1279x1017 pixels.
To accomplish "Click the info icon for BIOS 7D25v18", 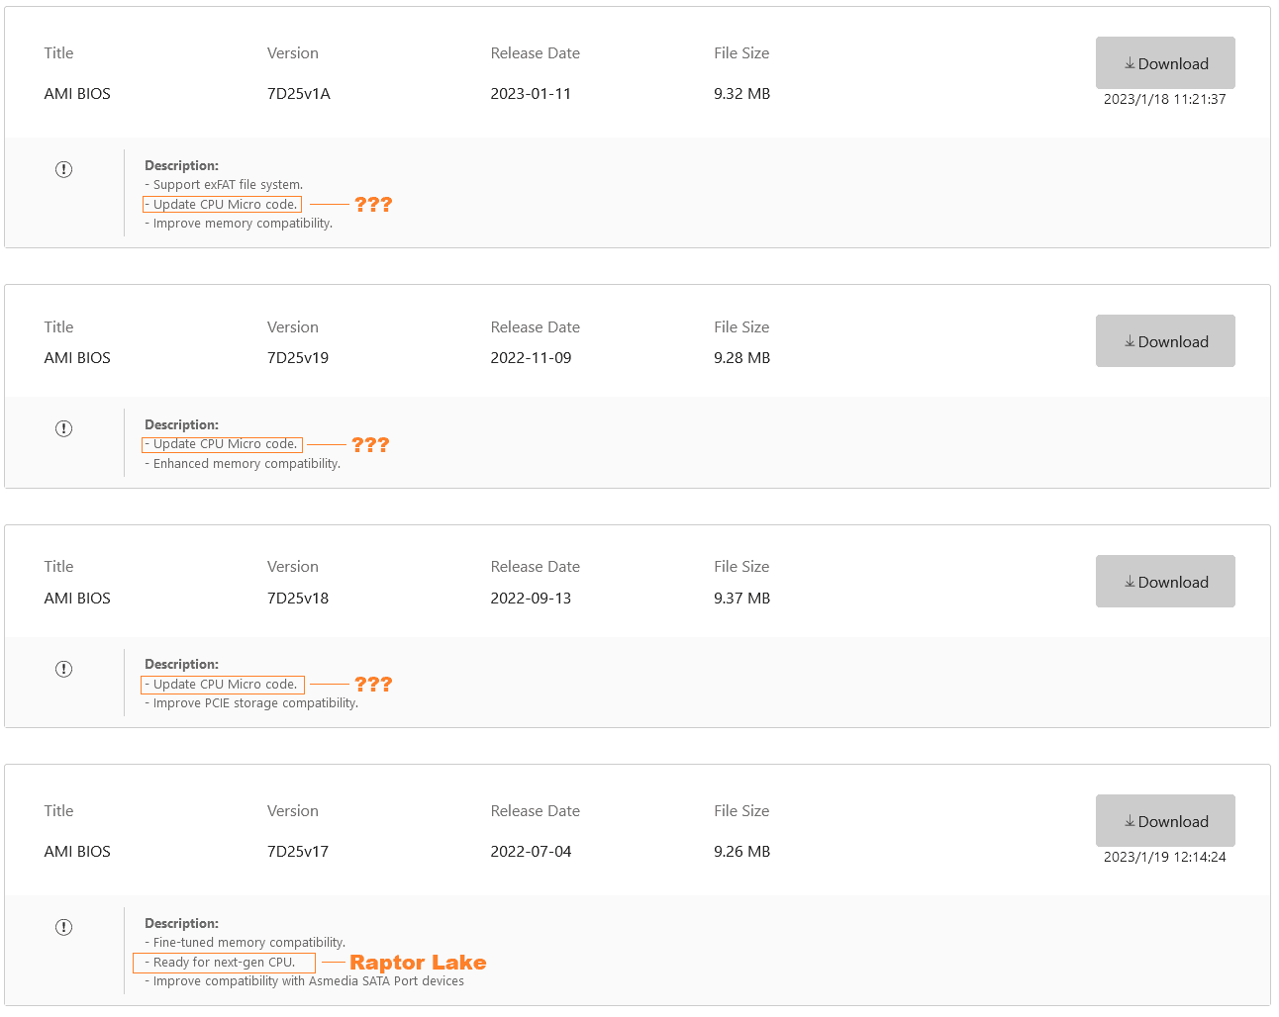I will click(63, 669).
